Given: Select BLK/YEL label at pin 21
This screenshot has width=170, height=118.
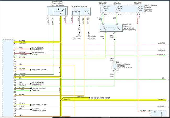Looking at the screenshot, I should pyautogui.click(x=22, y=88).
